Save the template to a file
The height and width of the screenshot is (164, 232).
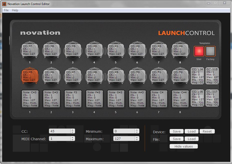177,139
